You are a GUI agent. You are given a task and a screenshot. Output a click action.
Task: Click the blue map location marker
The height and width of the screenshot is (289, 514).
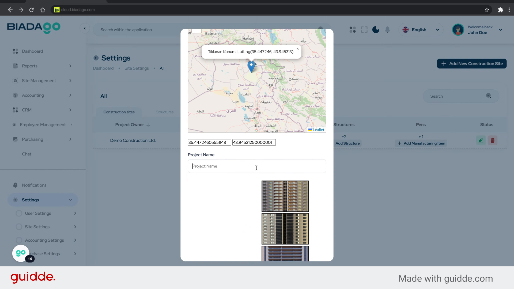tap(251, 66)
